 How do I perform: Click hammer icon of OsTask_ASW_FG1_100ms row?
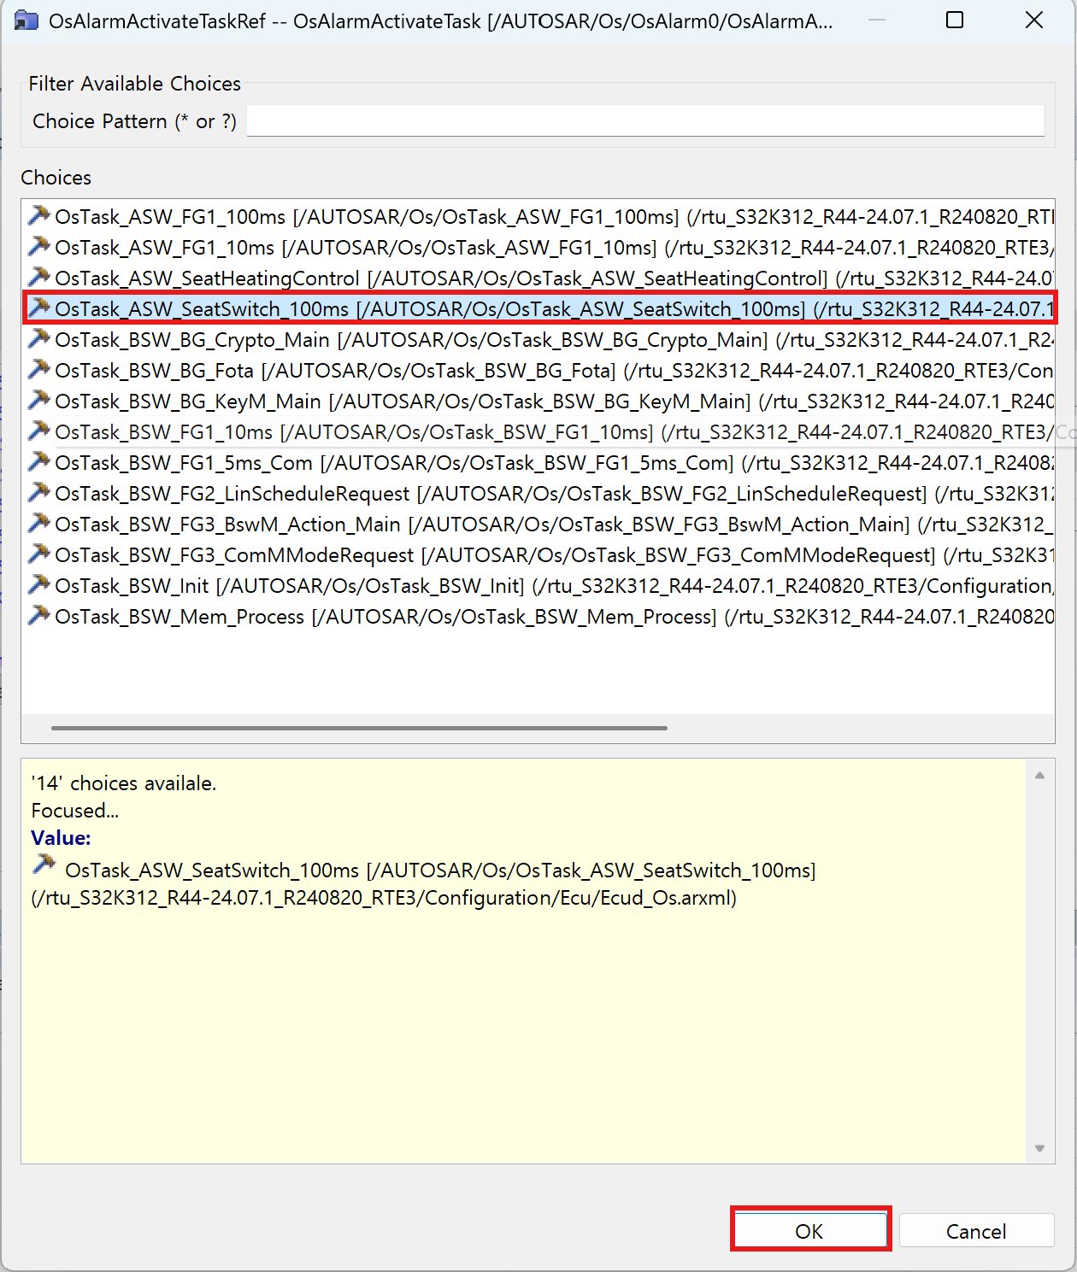click(x=38, y=215)
